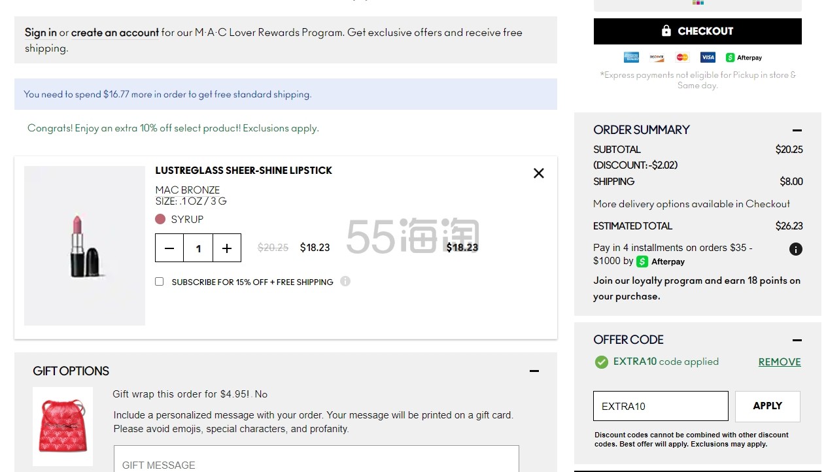Increase lipstick quantity with plus button
This screenshot has width=826, height=472.
pyautogui.click(x=227, y=248)
